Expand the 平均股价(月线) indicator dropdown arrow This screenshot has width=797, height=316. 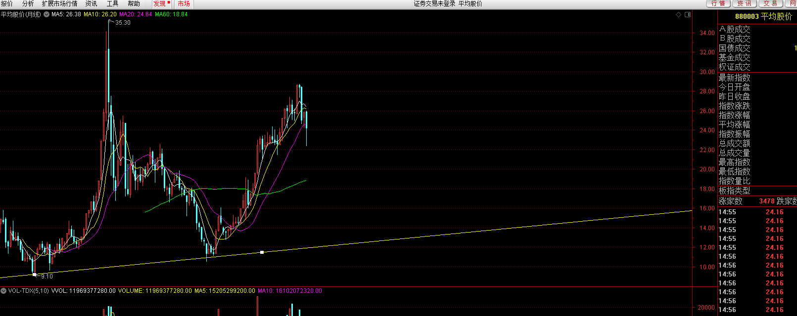47,14
